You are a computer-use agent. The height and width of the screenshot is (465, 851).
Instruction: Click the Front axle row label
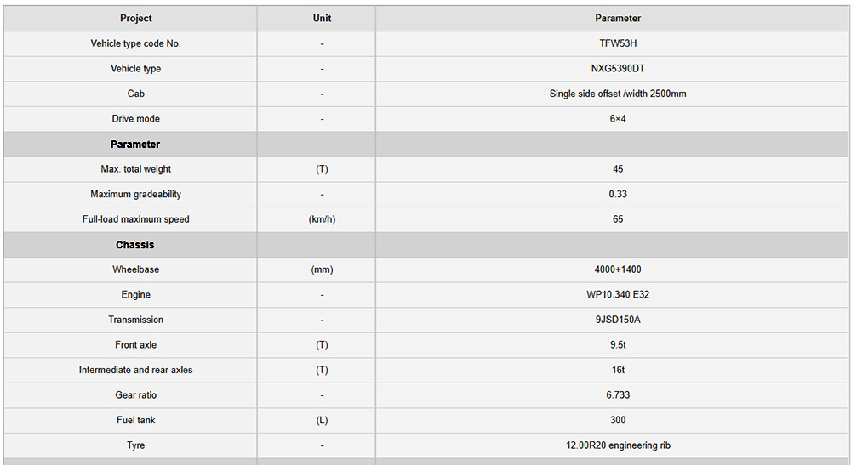[x=136, y=345]
